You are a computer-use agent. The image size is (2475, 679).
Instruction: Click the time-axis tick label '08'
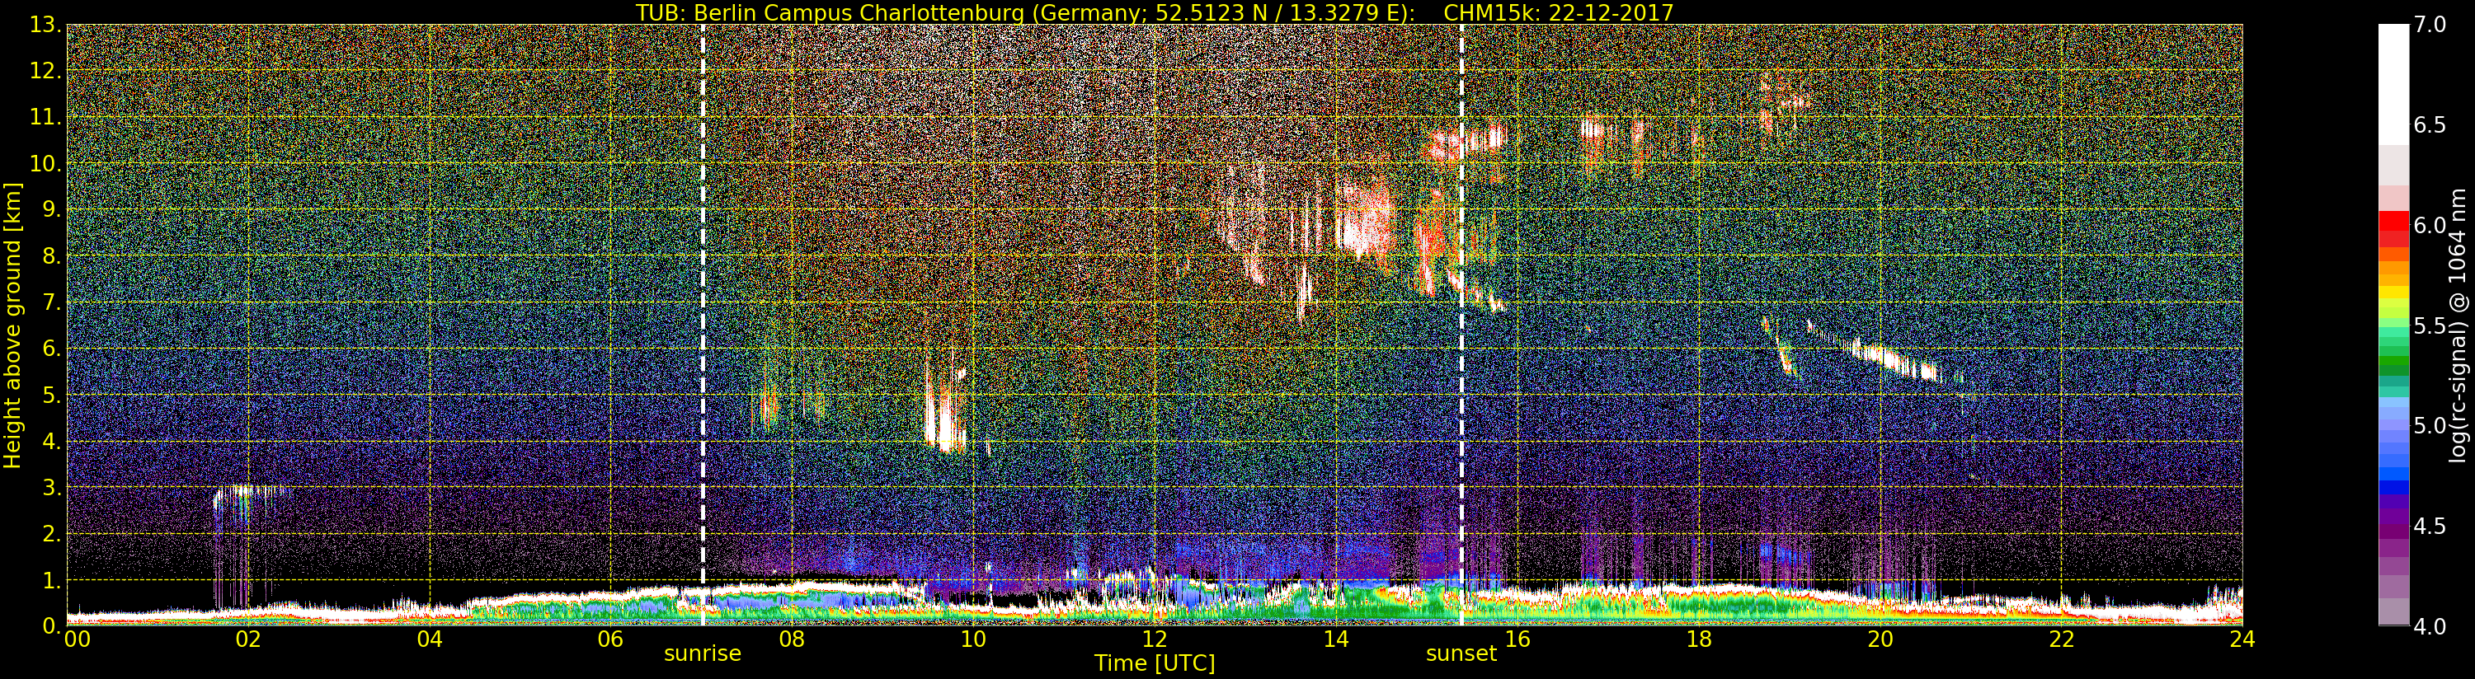click(x=792, y=639)
